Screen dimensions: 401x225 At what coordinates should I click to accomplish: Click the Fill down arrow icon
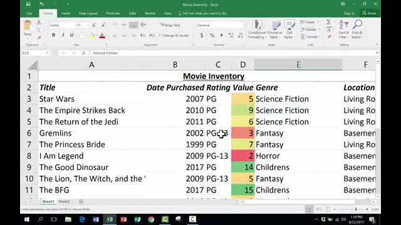click(329, 29)
